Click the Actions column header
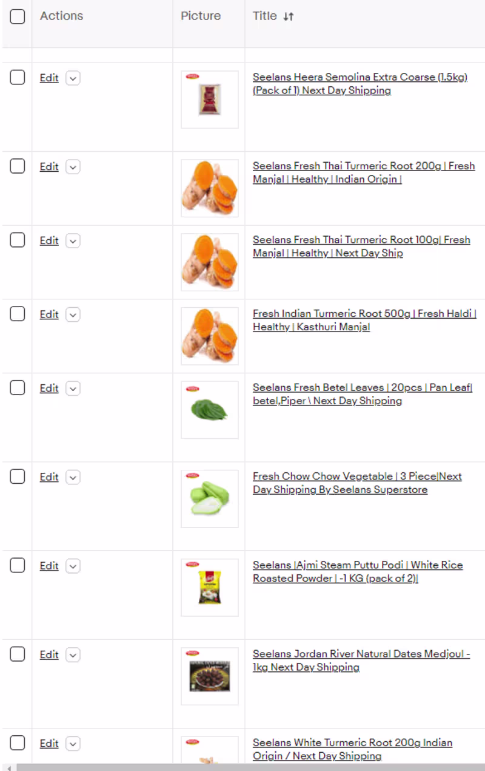Image resolution: width=485 pixels, height=771 pixels. click(61, 16)
